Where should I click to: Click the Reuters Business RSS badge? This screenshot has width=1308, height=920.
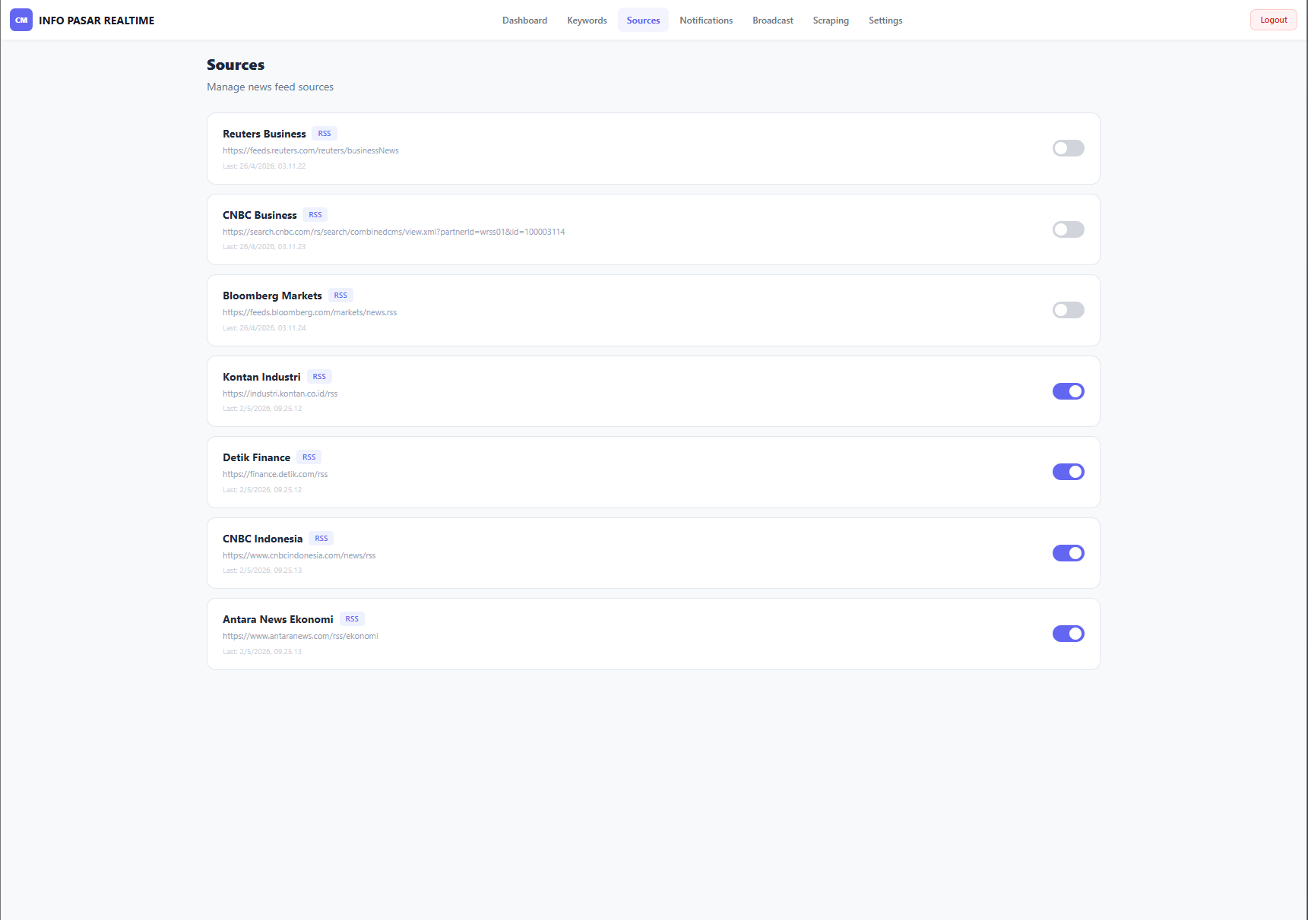click(325, 134)
